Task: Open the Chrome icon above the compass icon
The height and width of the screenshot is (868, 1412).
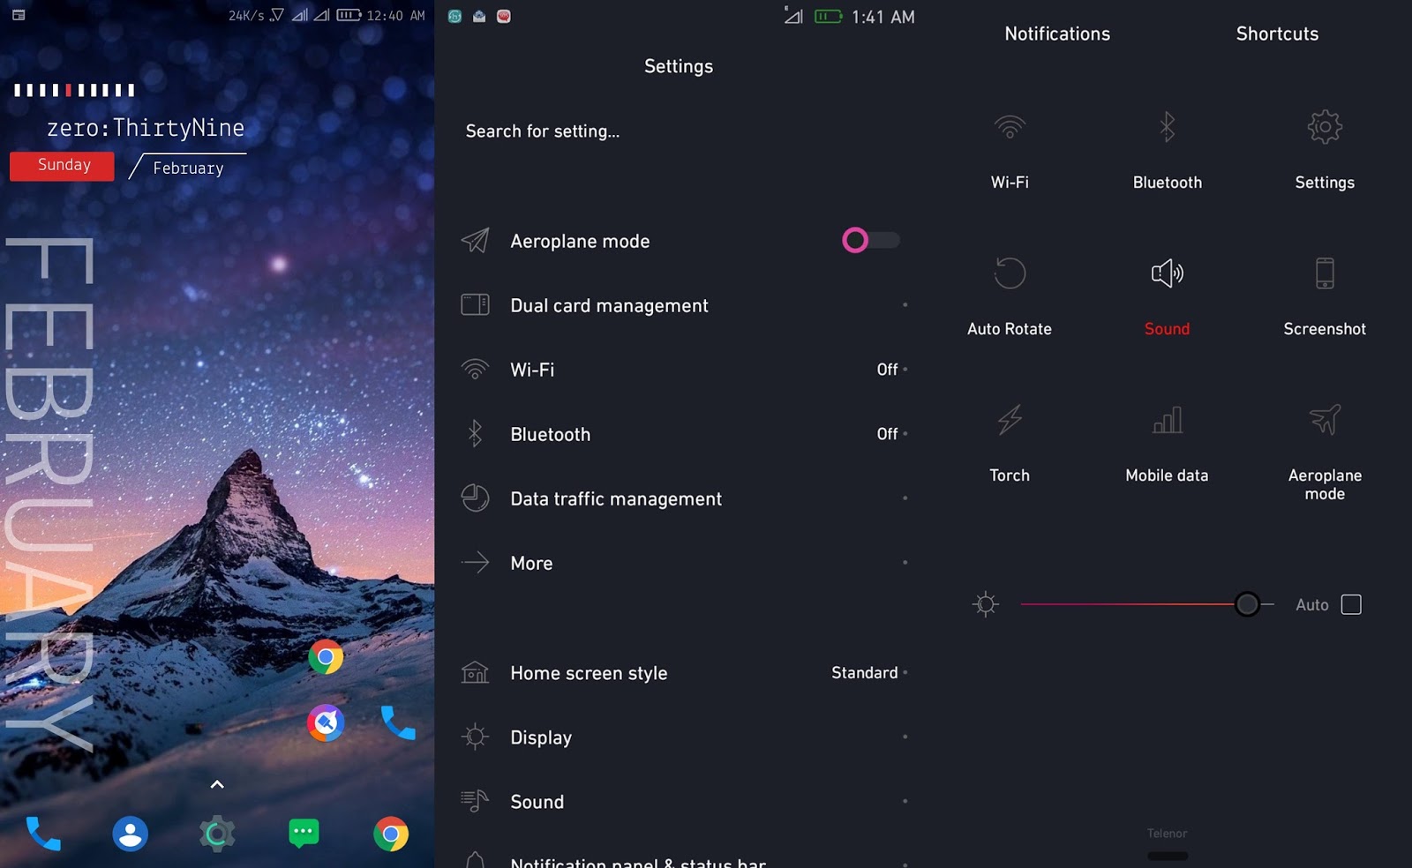Action: pyautogui.click(x=326, y=657)
